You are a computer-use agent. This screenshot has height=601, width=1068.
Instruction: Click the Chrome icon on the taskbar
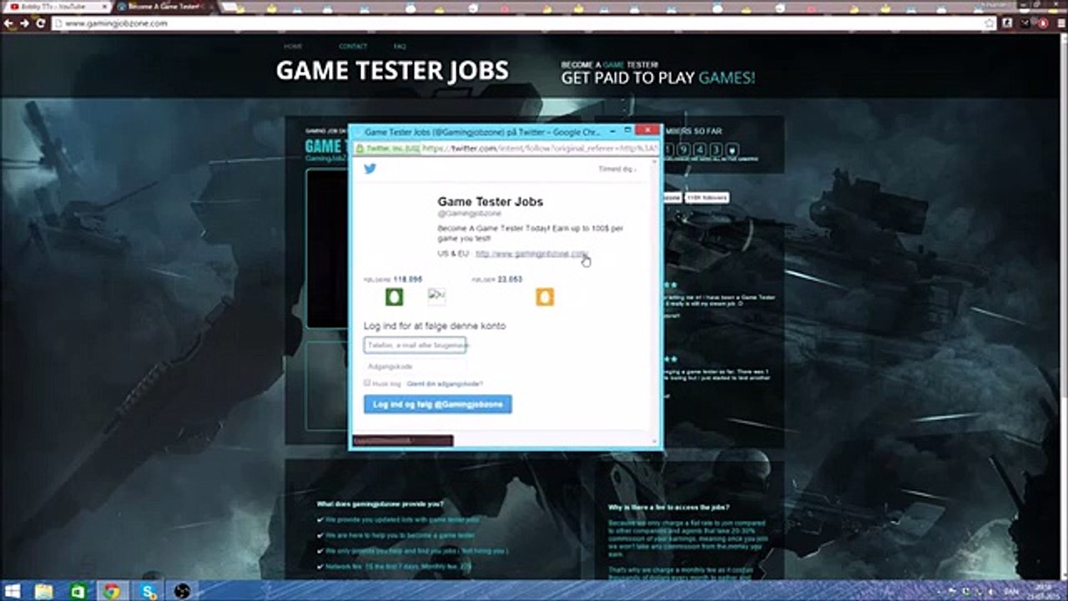click(111, 592)
